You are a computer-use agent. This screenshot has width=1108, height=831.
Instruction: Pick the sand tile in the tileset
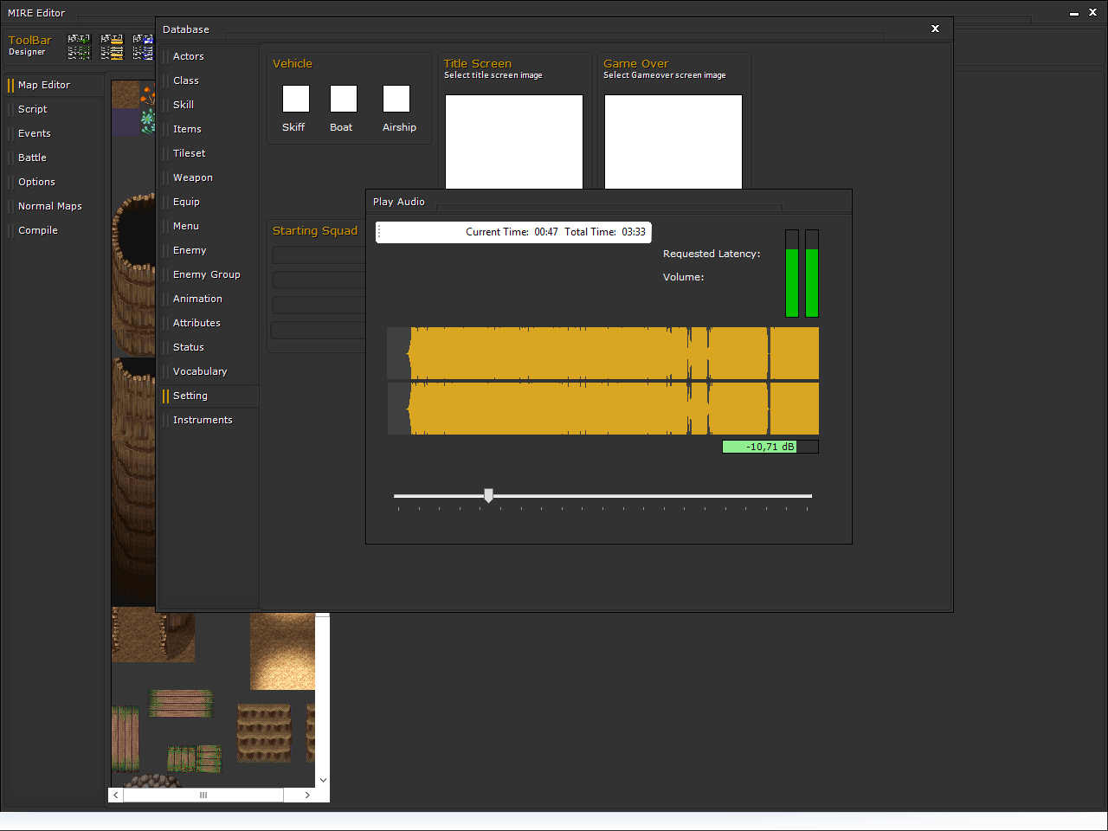[282, 651]
